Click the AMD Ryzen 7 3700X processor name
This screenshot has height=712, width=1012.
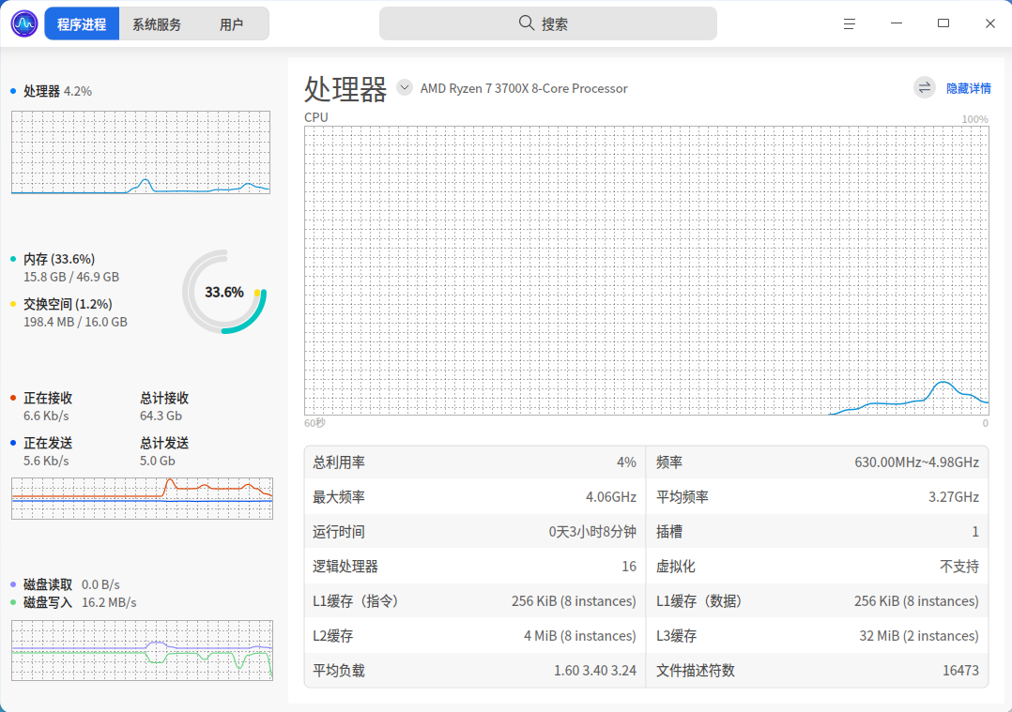click(x=524, y=88)
